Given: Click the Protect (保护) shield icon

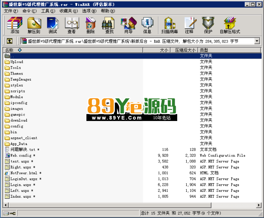Looking at the screenshot, I should [x=208, y=25].
